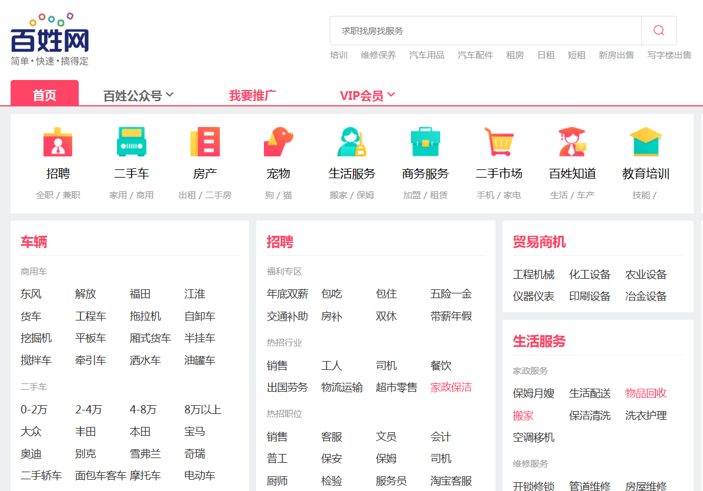Click the 培训 hot search link
This screenshot has height=491, width=703.
(339, 55)
